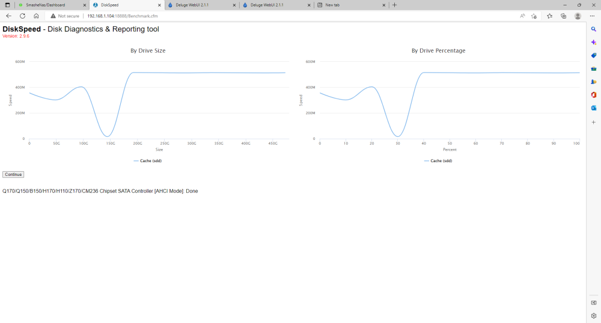The image size is (601, 323).
Task: Close the SmasheNas/Dashboard tab
Action: tap(85, 5)
